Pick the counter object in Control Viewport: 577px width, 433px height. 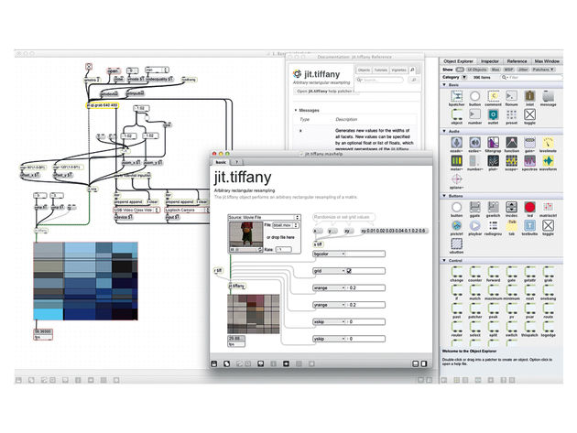(474, 272)
